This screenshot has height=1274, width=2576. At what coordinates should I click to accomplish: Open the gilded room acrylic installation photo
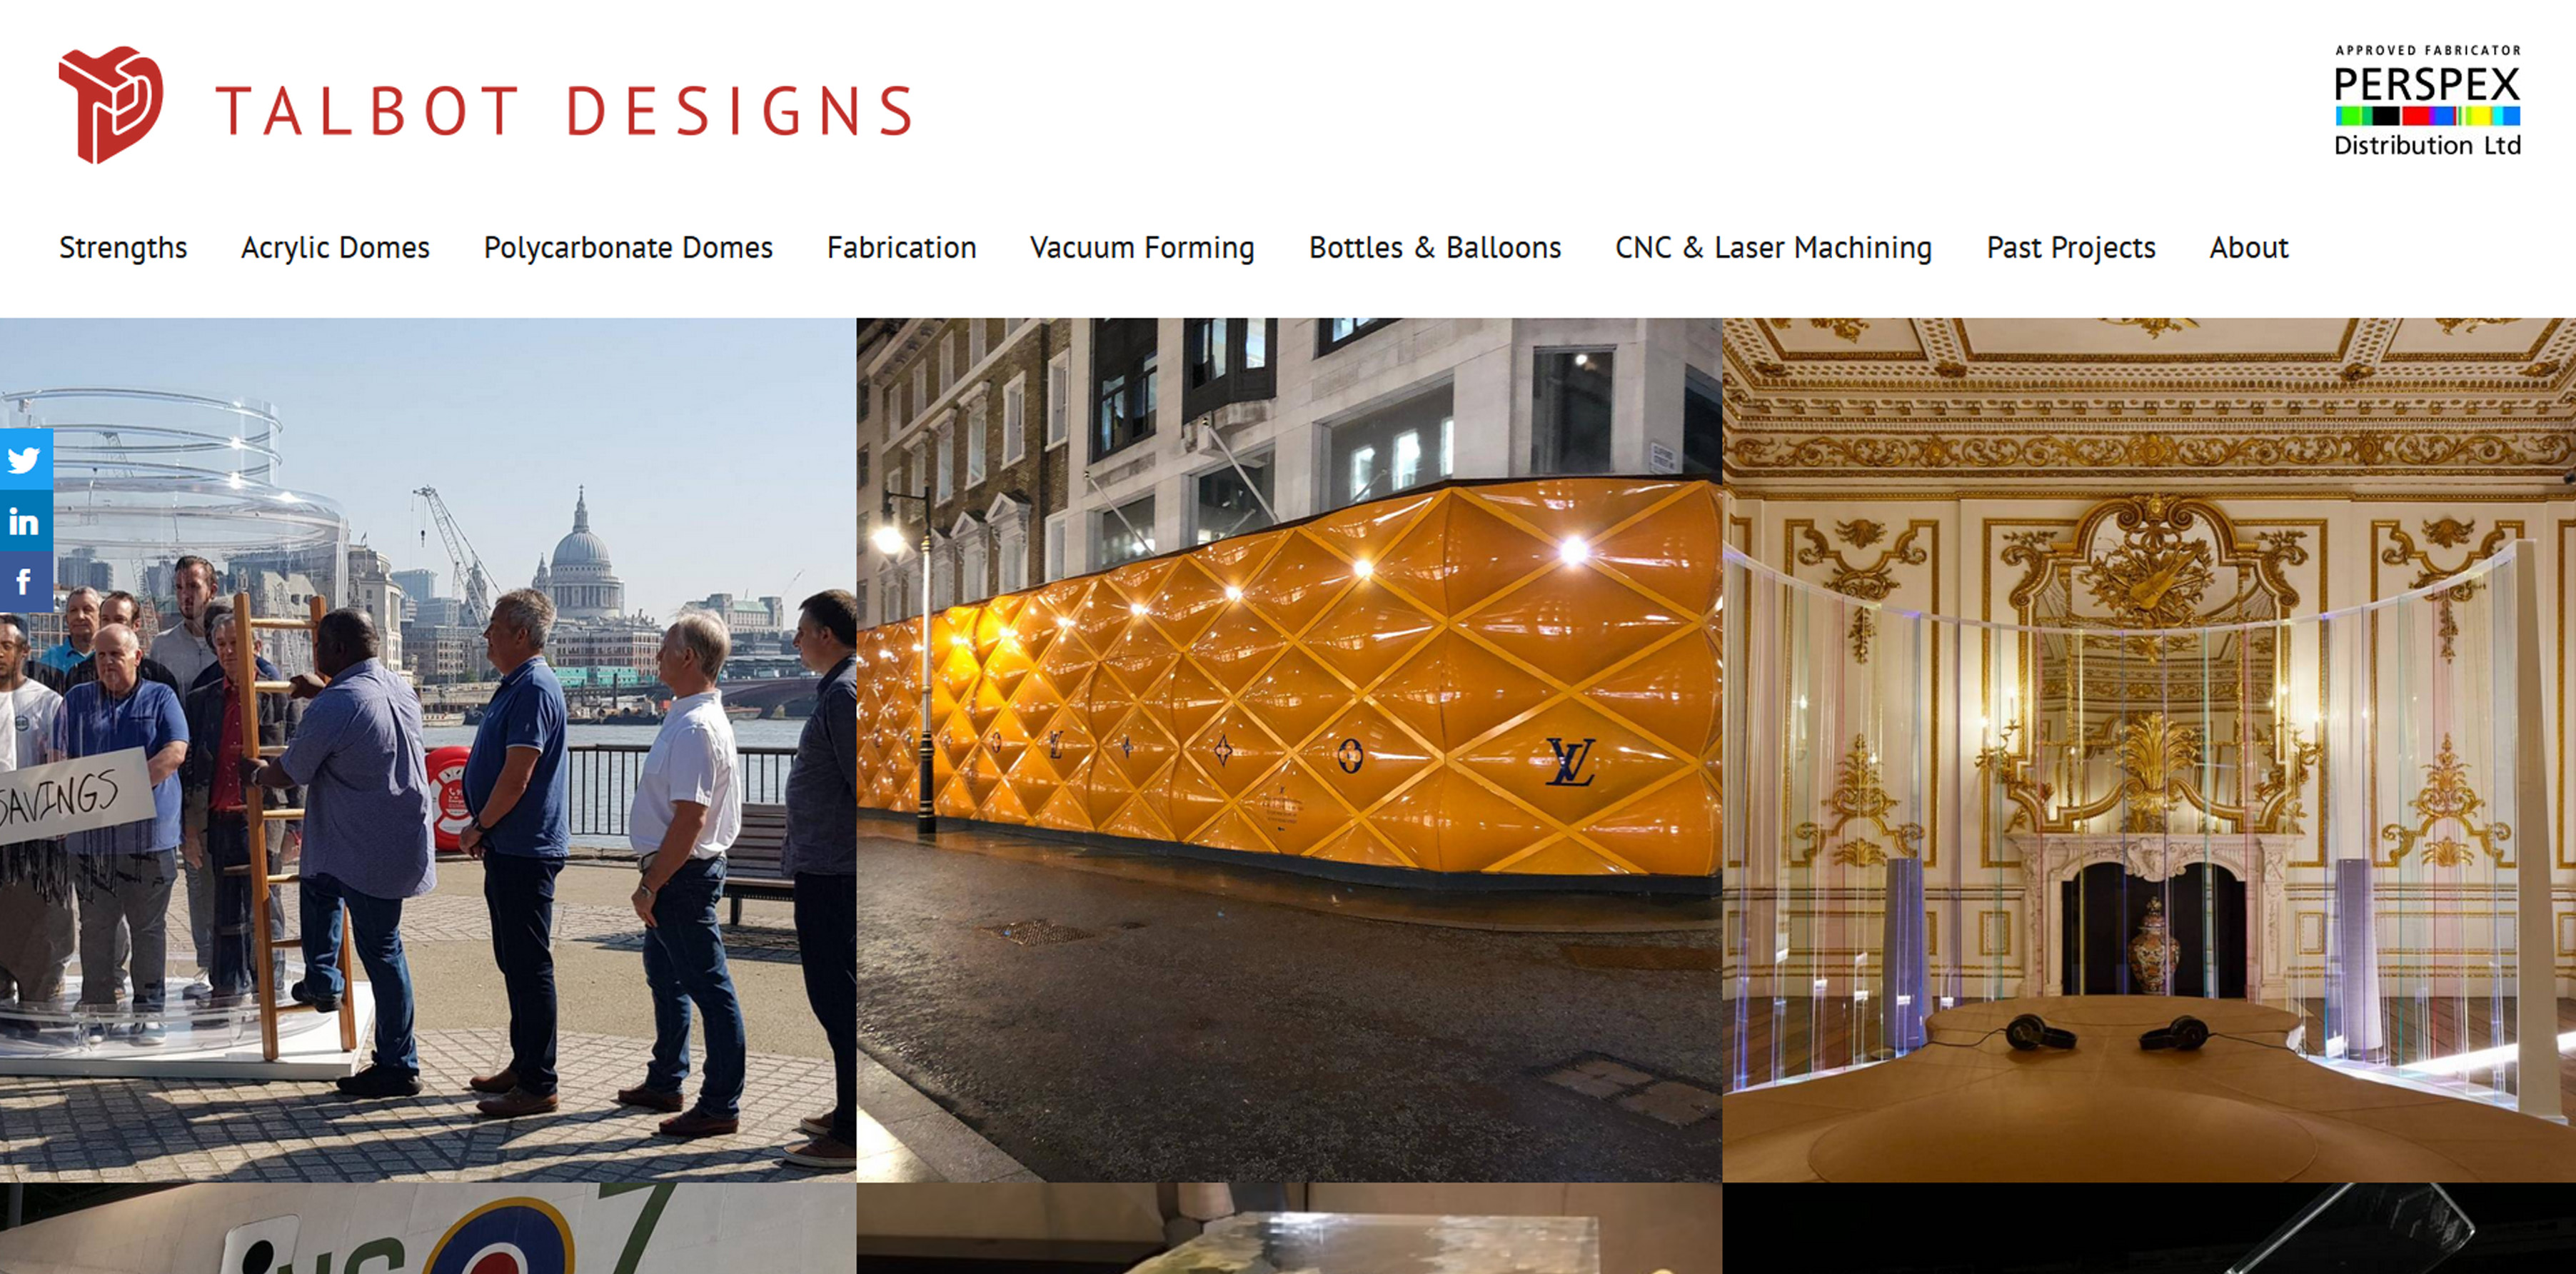[2149, 750]
